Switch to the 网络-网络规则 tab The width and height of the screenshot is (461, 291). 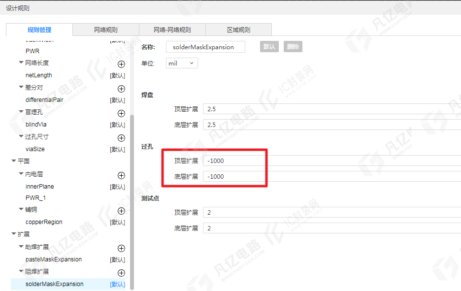coord(172,30)
